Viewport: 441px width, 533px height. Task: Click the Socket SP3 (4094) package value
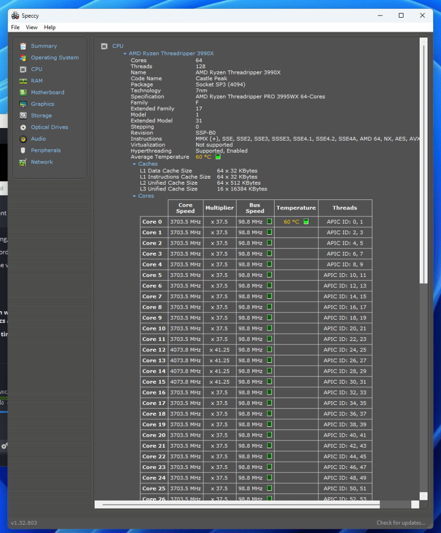pyautogui.click(x=220, y=85)
